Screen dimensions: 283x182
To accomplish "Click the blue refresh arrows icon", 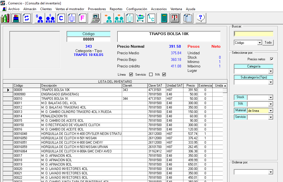I will pos(27,18).
